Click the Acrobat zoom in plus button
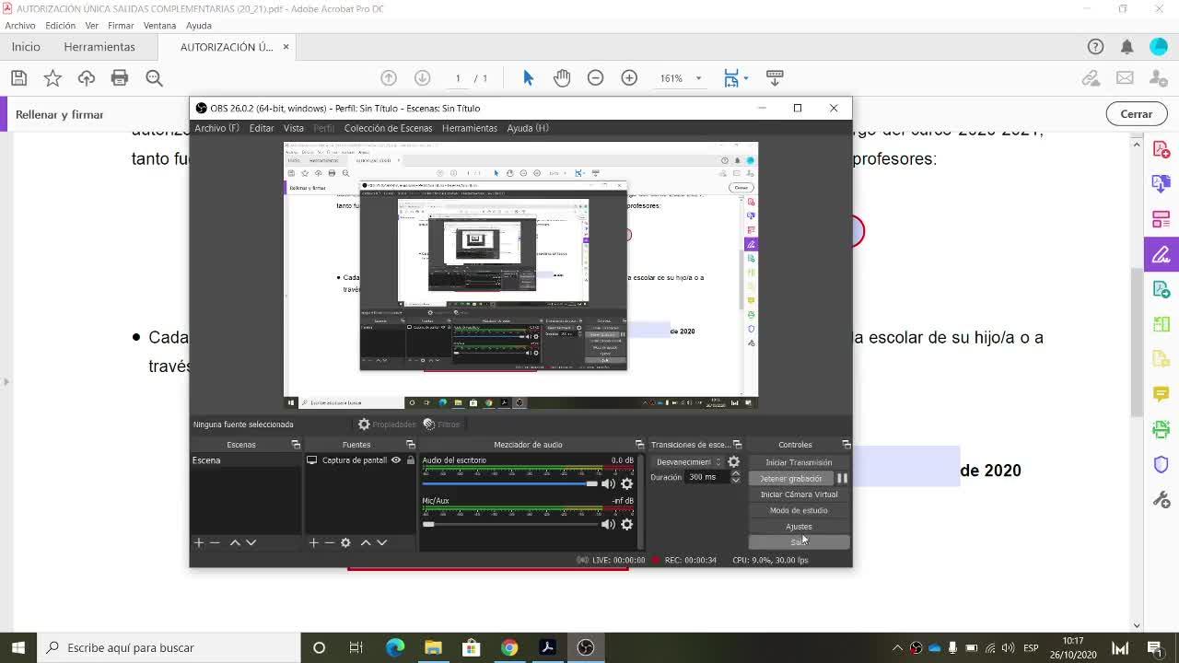 629,78
